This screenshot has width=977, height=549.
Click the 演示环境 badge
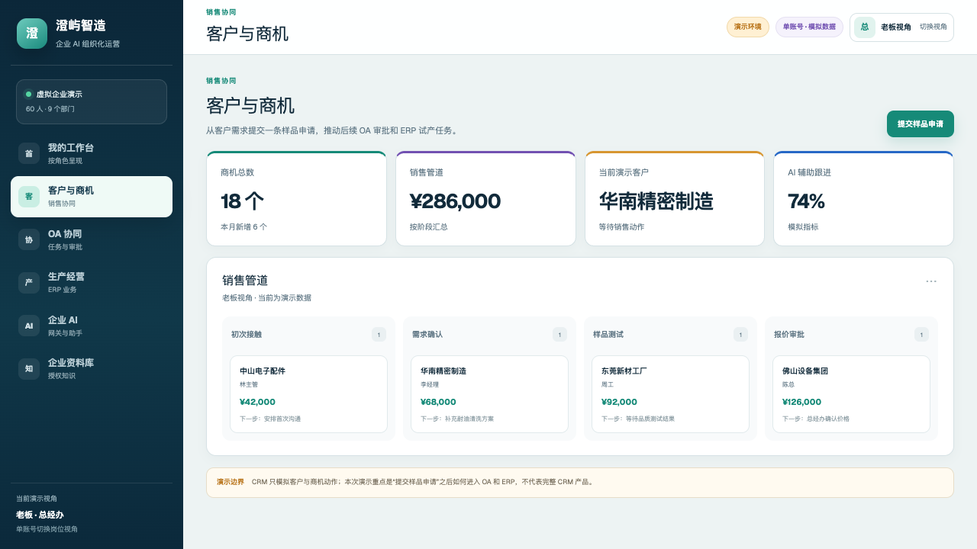click(748, 27)
